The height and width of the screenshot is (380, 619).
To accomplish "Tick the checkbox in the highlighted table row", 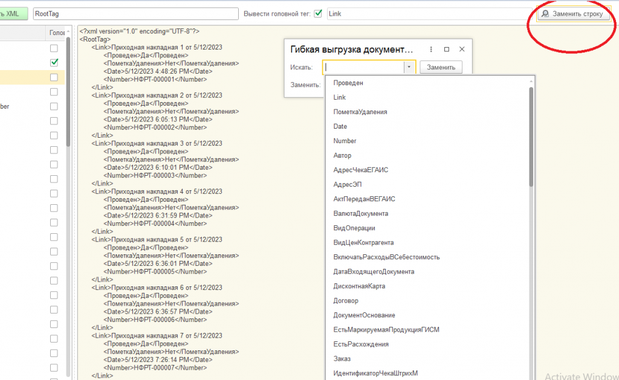I will click(x=54, y=77).
